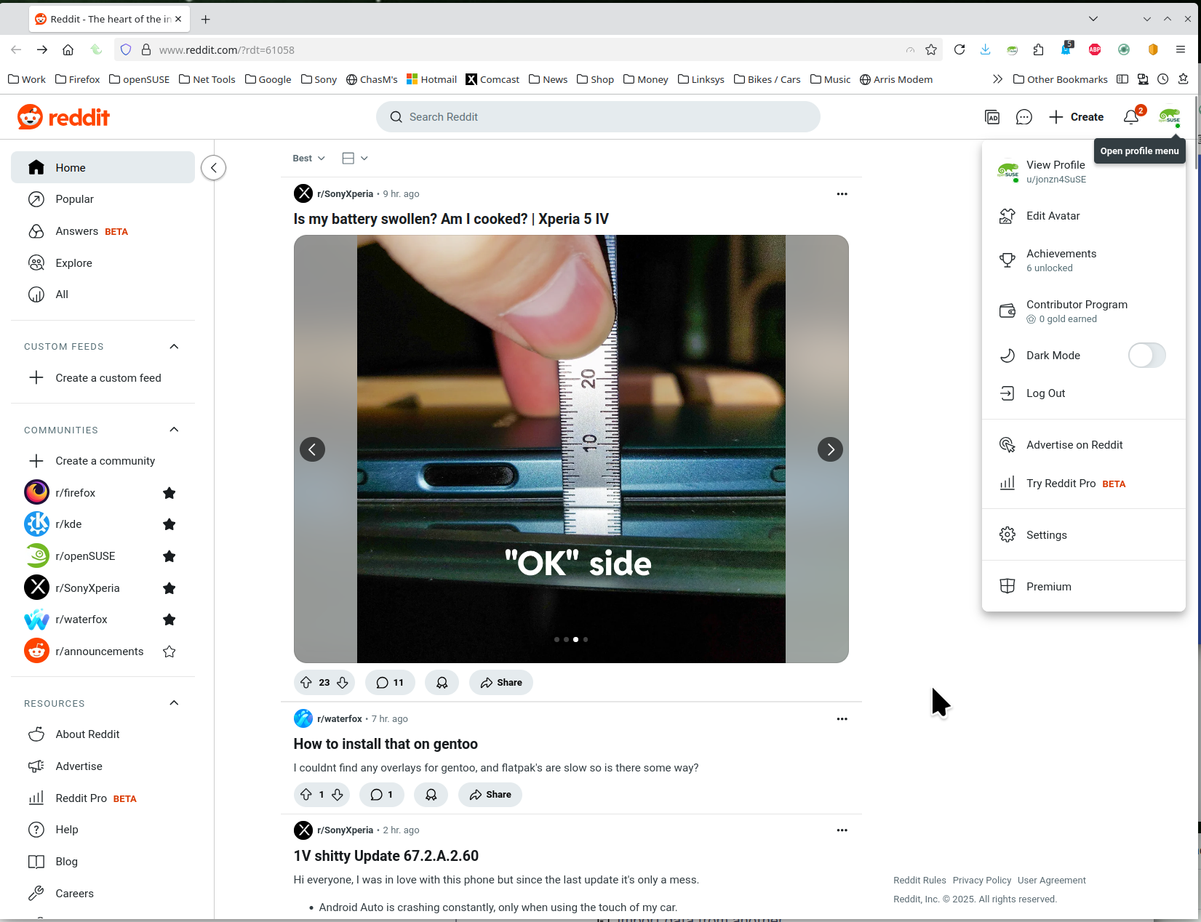Open Adblock Plus extension icon
The image size is (1201, 922).
tap(1095, 49)
